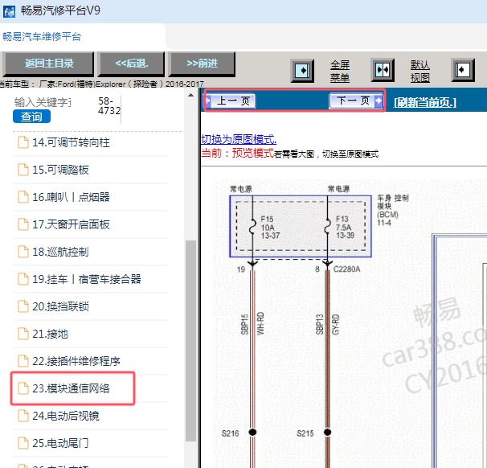Select 19.挂车丨宿营车接合器 entry
Screen dimensions: 487x468
point(87,279)
